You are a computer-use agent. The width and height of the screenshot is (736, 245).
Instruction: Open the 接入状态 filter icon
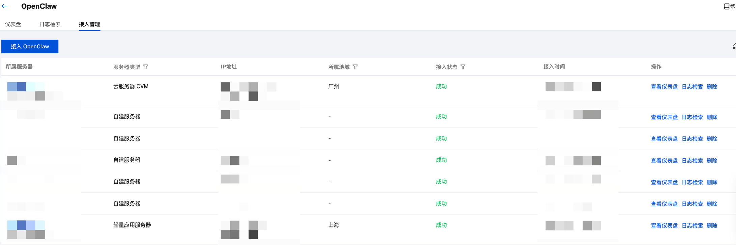pos(463,67)
